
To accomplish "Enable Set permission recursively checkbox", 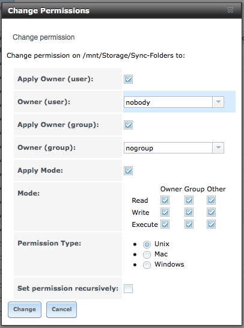I will (128, 289).
